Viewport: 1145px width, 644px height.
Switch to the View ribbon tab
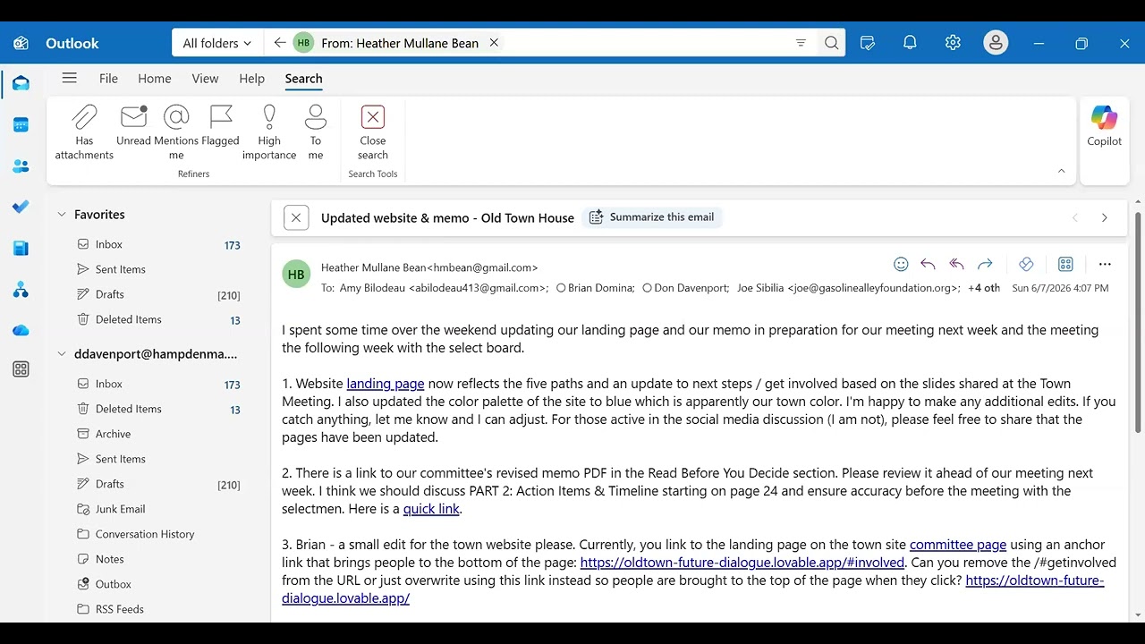[205, 79]
